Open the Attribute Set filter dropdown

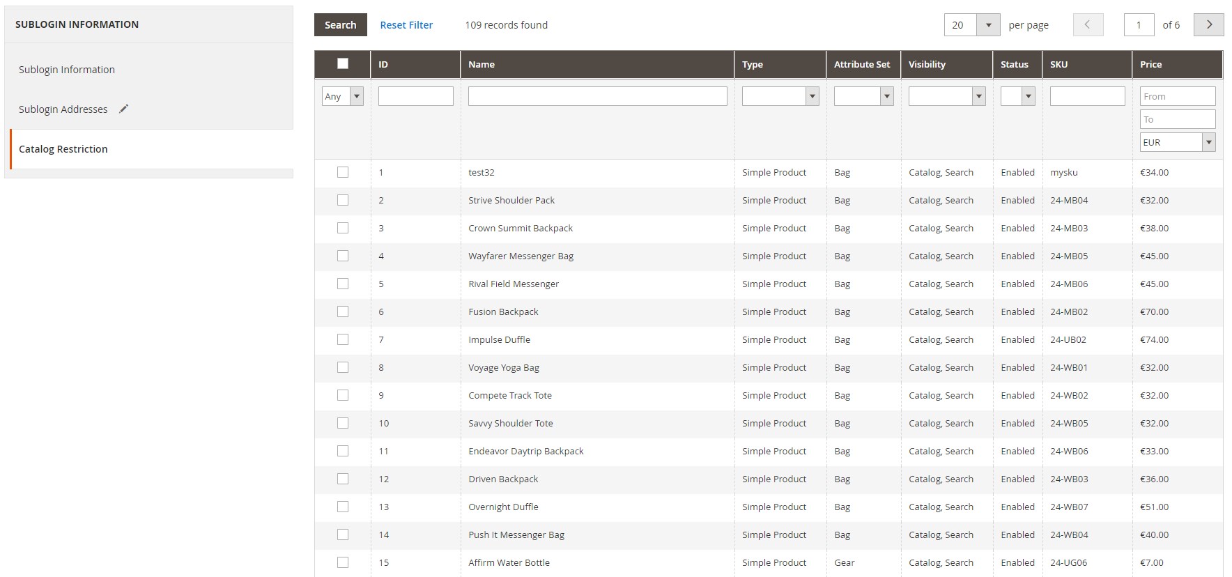click(x=864, y=96)
